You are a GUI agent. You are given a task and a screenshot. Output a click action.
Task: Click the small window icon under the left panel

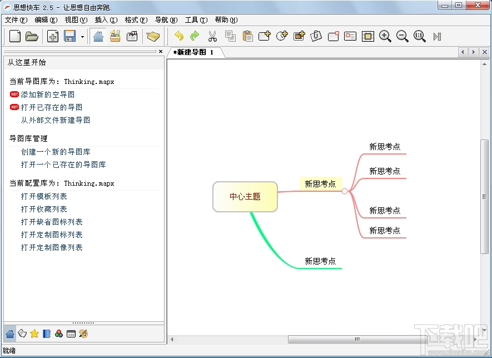pyautogui.click(x=71, y=334)
